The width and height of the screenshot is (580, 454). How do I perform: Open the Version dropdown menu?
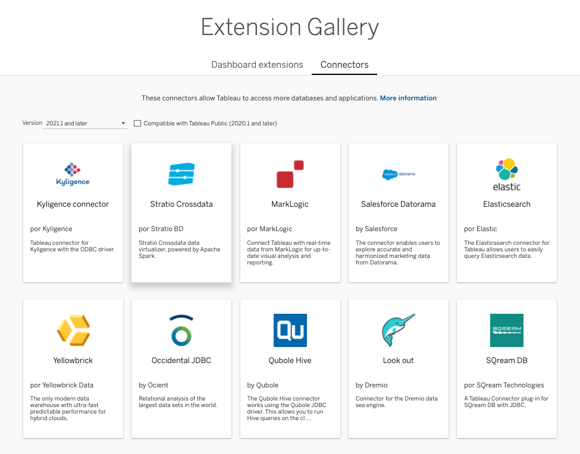85,124
